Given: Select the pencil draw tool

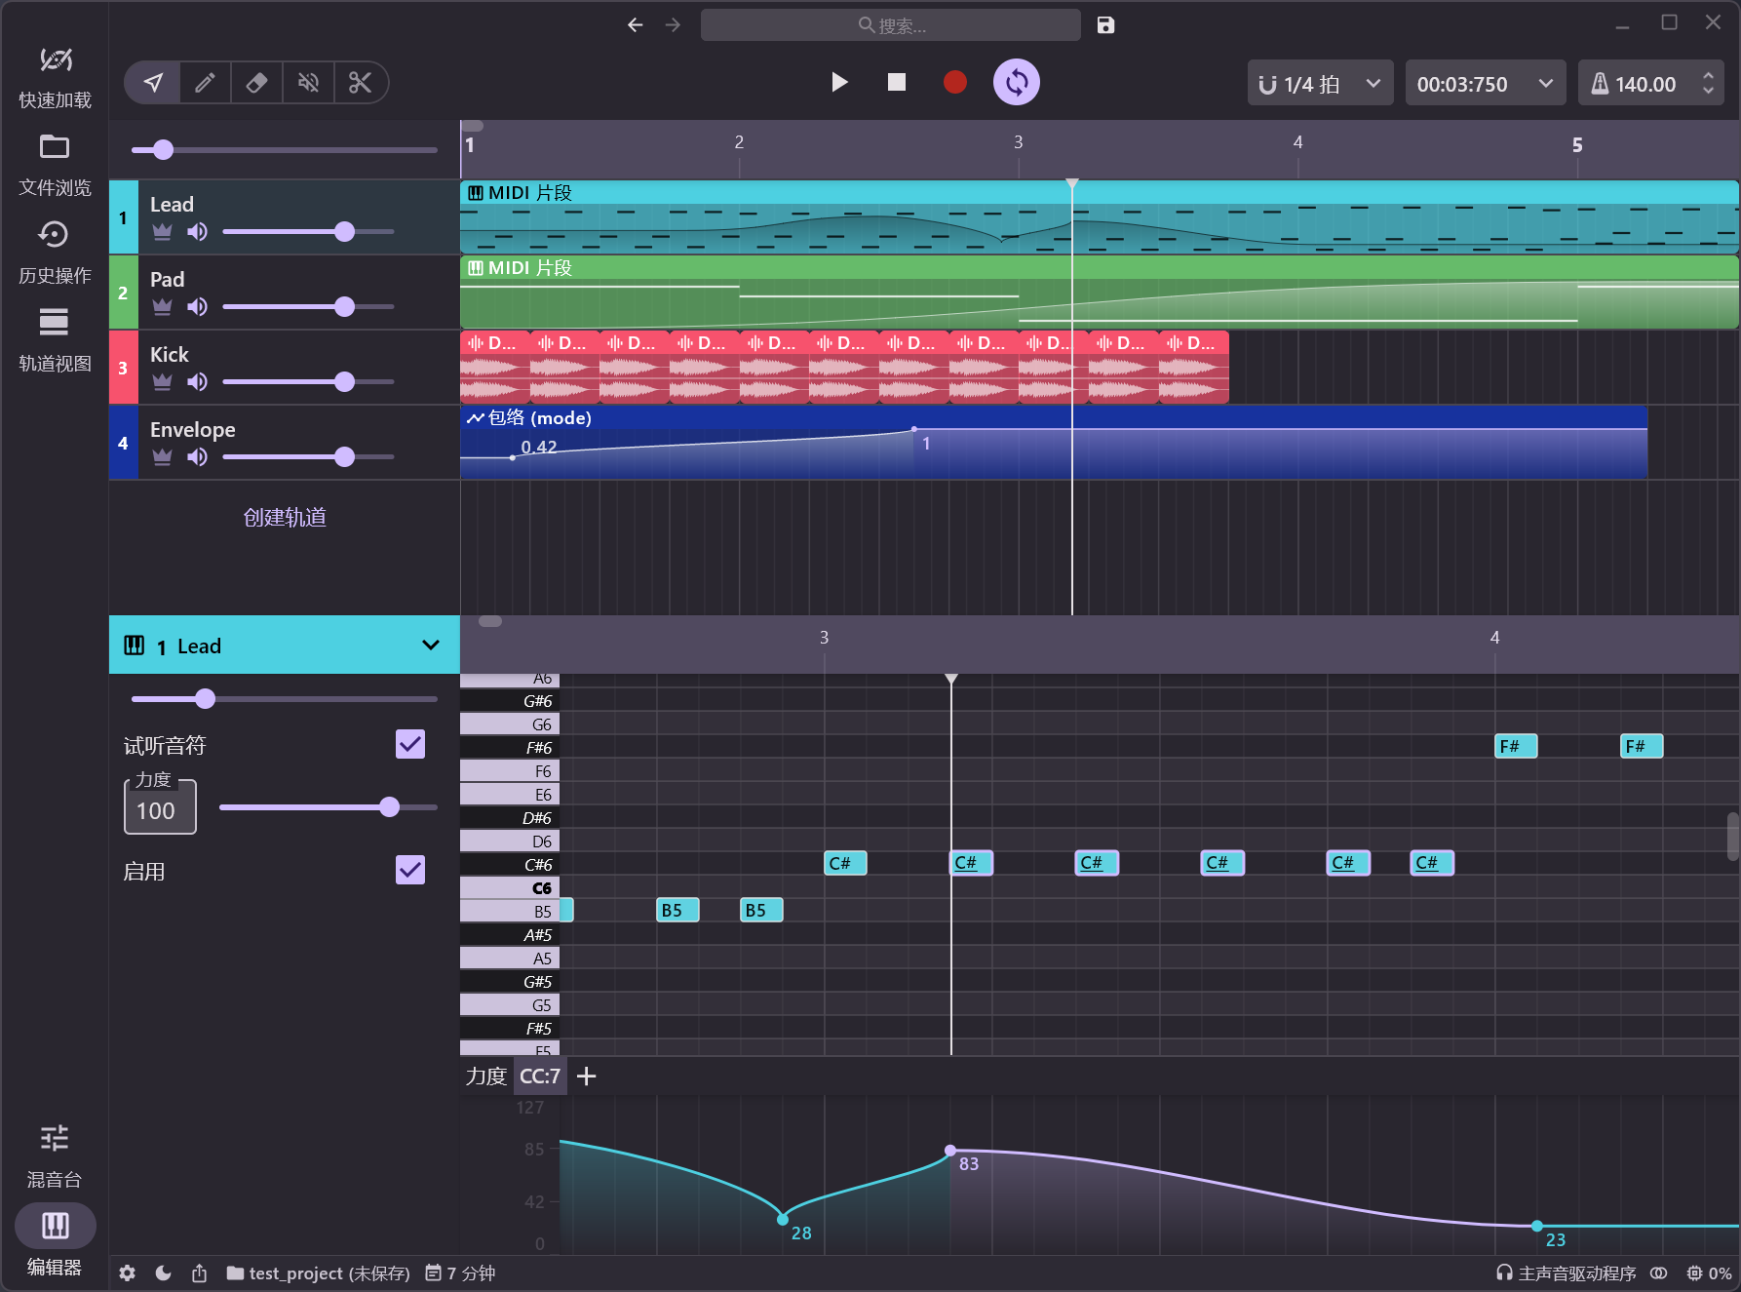Looking at the screenshot, I should pyautogui.click(x=205, y=83).
